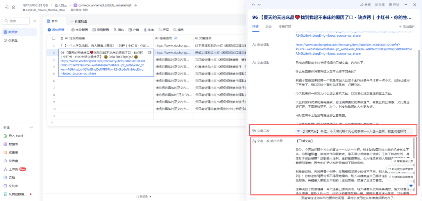Image resolution: width=422 pixels, height=201 pixels.
Task: Click 关注 to follow the record
Action: (x=380, y=5)
